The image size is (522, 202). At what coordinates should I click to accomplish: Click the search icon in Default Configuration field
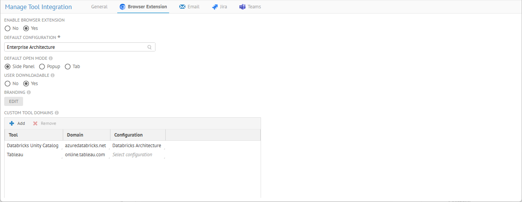pyautogui.click(x=149, y=47)
